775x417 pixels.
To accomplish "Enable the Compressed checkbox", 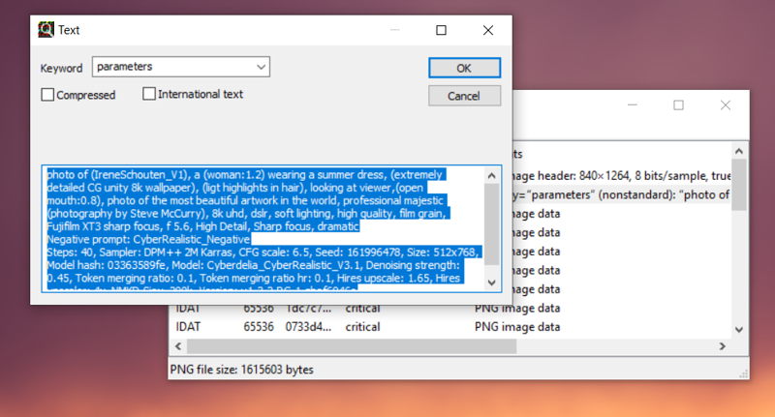I will (47, 95).
